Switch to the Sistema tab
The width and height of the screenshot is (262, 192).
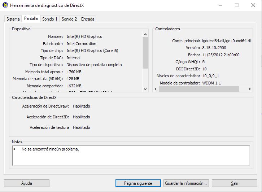click(x=13, y=19)
